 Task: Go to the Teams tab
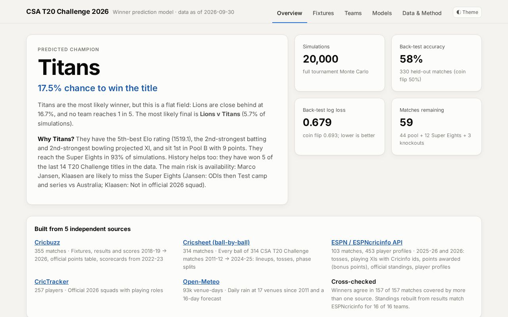pyautogui.click(x=353, y=13)
